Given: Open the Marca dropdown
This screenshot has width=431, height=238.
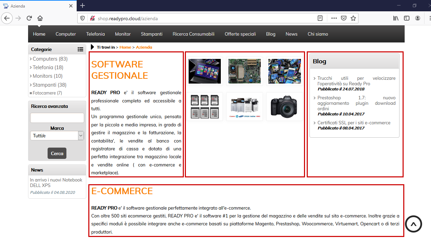Looking at the screenshot, I should (x=57, y=136).
